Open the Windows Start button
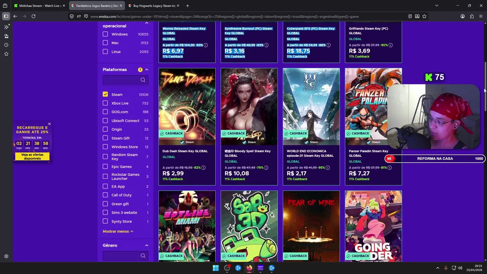Image resolution: width=487 pixels, height=274 pixels. tap(216, 268)
